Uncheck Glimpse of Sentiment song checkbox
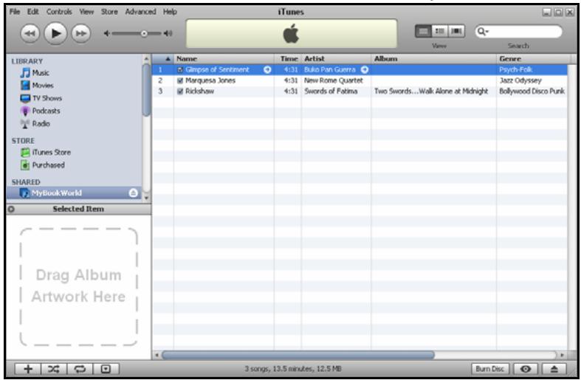Image resolution: width=581 pixels, height=380 pixels. 180,69
